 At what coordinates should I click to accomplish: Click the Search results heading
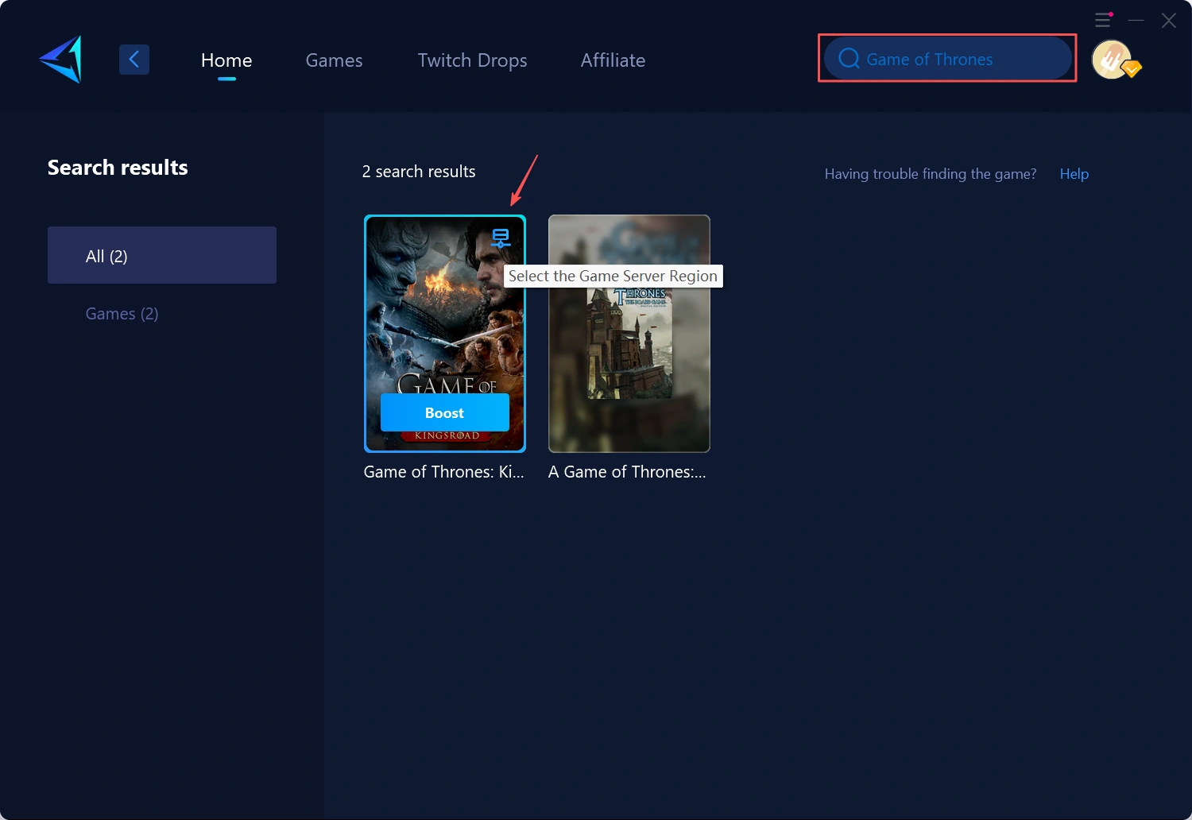[x=118, y=168]
